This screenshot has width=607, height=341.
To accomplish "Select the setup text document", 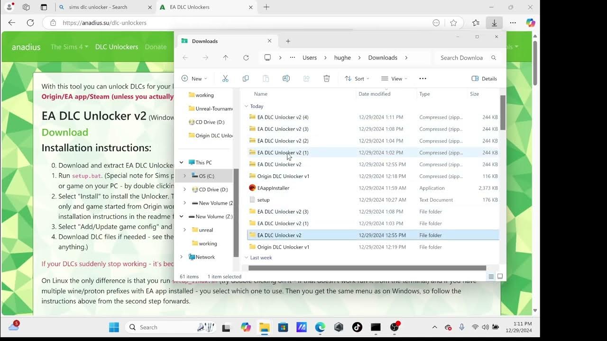I will point(373,200).
